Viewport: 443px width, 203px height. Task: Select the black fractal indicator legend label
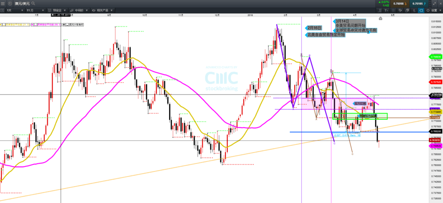(x=76, y=25)
